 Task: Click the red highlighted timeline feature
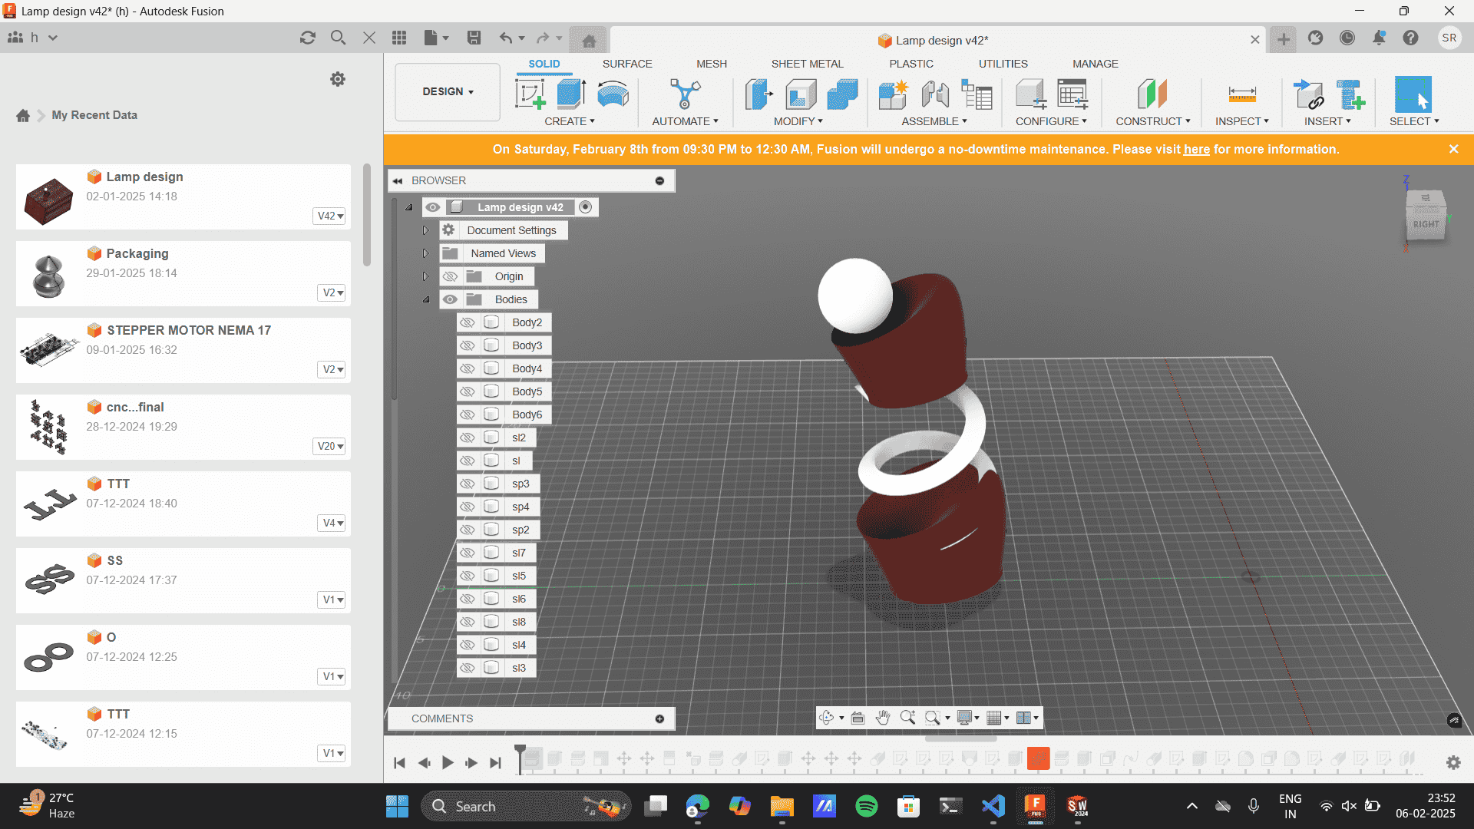point(1038,758)
